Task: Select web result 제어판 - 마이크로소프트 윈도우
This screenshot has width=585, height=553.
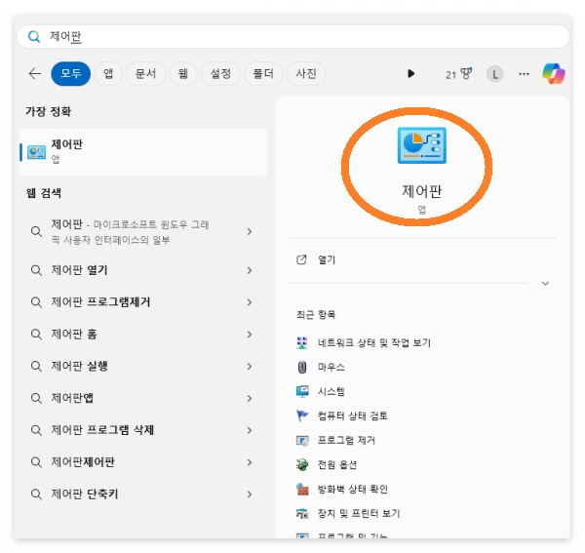Action: 130,232
